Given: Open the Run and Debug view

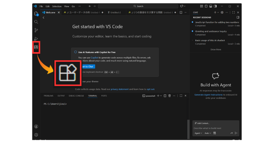Looking at the screenshot, I should coord(36,39).
